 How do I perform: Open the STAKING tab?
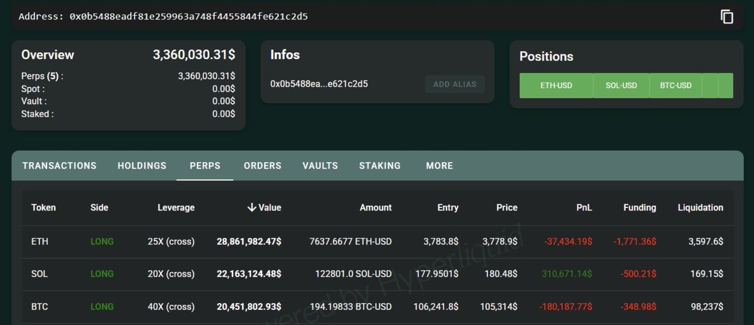380,166
